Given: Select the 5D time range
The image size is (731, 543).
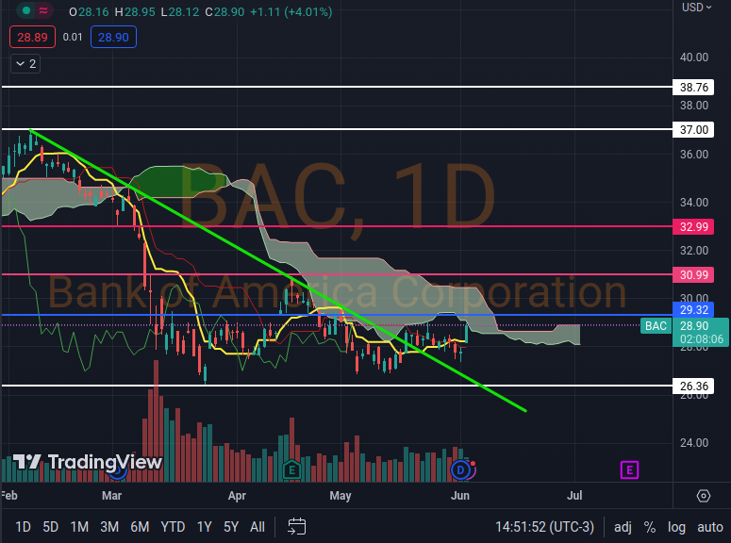Looking at the screenshot, I should tap(50, 527).
